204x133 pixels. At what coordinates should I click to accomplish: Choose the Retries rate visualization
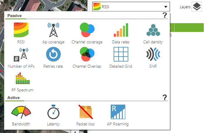53,58
